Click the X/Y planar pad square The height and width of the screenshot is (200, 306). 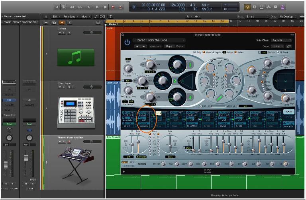click(x=285, y=81)
